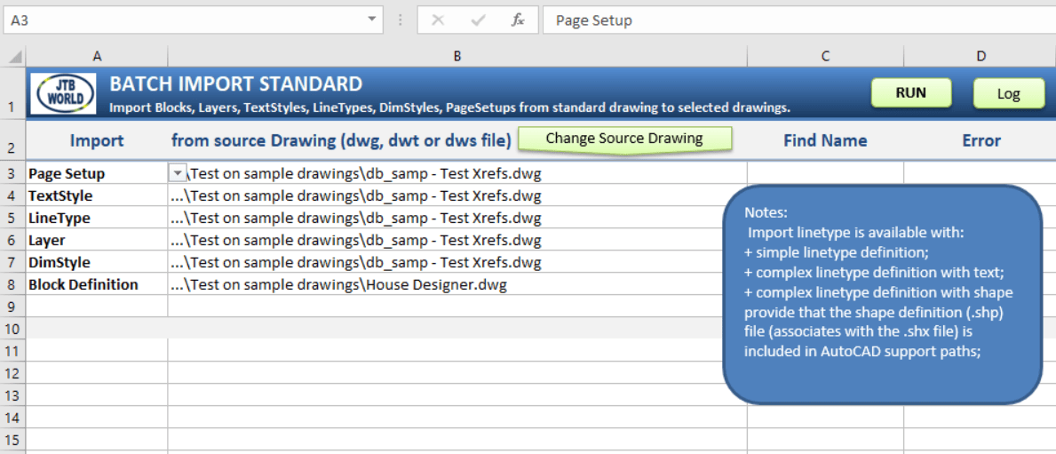This screenshot has height=454, width=1056.
Task: Select source path cell in TextStyle row
Action: [x=457, y=195]
